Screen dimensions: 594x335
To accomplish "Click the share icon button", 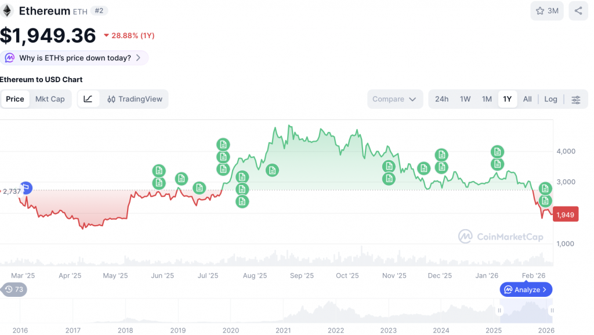I will (x=578, y=10).
